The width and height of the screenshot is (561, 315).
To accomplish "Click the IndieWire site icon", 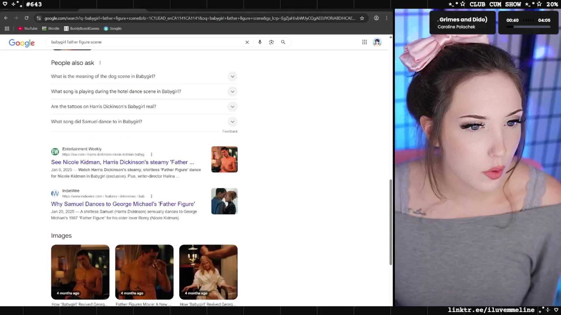I will (55, 193).
